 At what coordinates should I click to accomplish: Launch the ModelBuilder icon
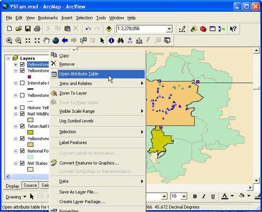(222, 29)
